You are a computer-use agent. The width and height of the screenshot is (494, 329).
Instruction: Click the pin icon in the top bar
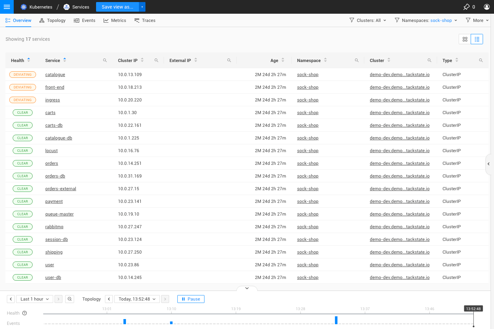tap(467, 7)
